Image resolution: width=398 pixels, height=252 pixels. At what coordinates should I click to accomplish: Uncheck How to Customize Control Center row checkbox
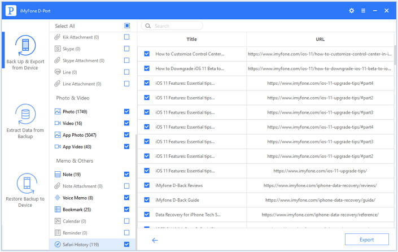[147, 54]
